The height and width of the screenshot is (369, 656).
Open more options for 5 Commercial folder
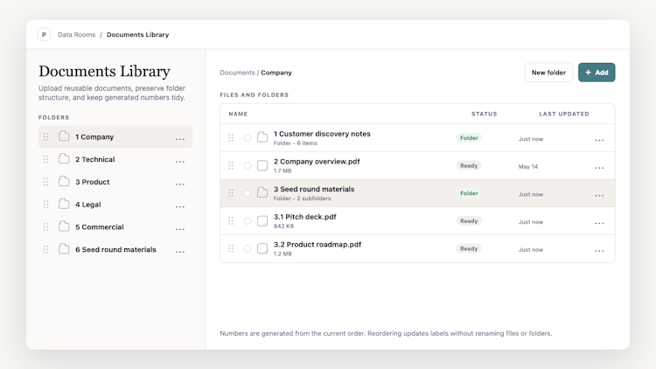point(180,229)
